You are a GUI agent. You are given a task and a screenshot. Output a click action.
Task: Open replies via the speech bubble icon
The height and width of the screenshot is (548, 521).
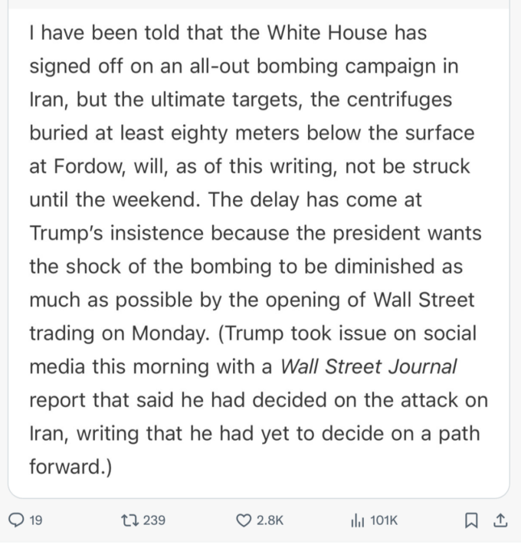pyautogui.click(x=15, y=520)
